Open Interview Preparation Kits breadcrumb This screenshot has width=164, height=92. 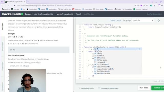tap(43, 14)
